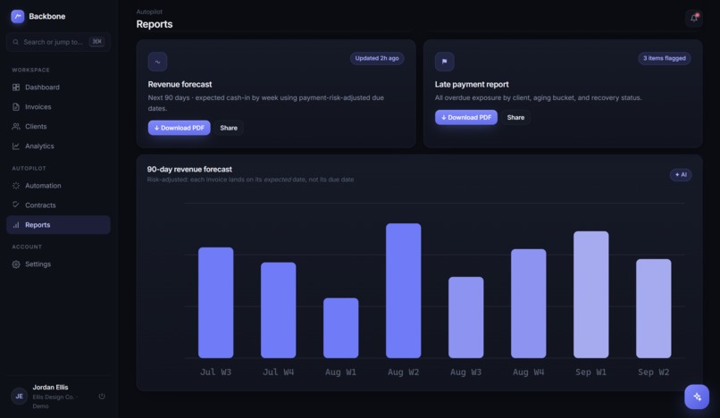Screen dimensions: 720x418
Task: Click the Sep W1 axis label
Action: coord(591,372)
